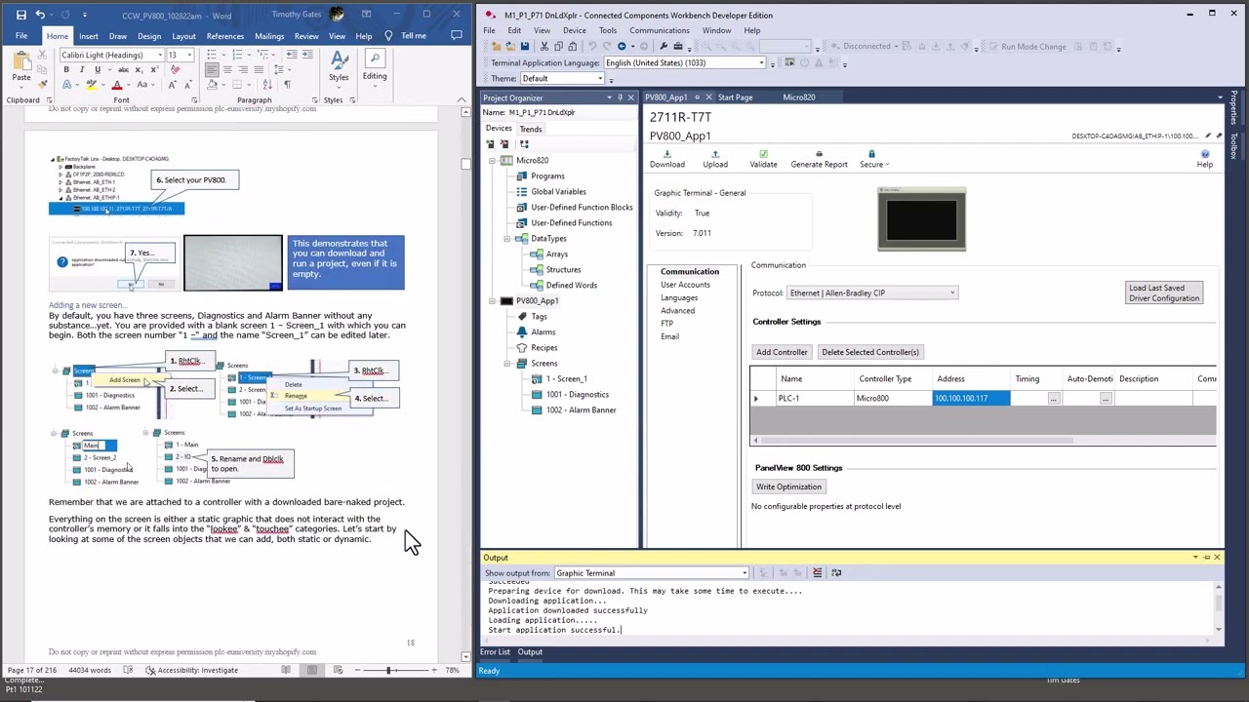Switch to the Micro820 document tab
Viewport: 1249px width, 702px height.
(x=798, y=97)
